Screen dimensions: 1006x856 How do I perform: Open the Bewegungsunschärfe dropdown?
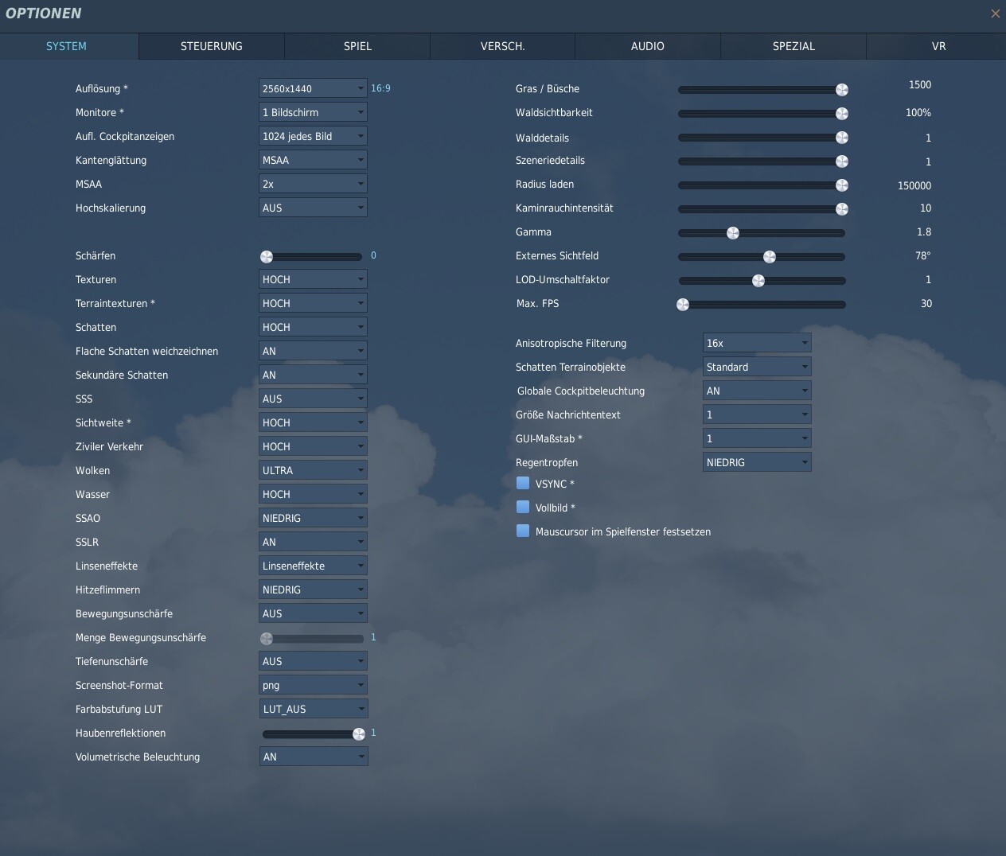[313, 613]
